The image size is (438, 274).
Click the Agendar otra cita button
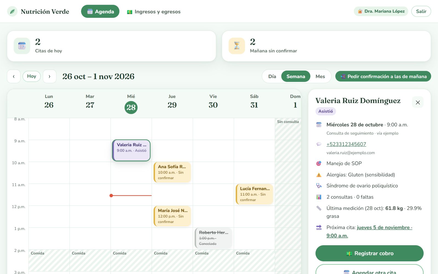pyautogui.click(x=370, y=269)
